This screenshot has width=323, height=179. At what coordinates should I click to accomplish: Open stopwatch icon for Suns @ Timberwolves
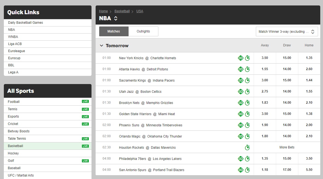[x=247, y=125]
